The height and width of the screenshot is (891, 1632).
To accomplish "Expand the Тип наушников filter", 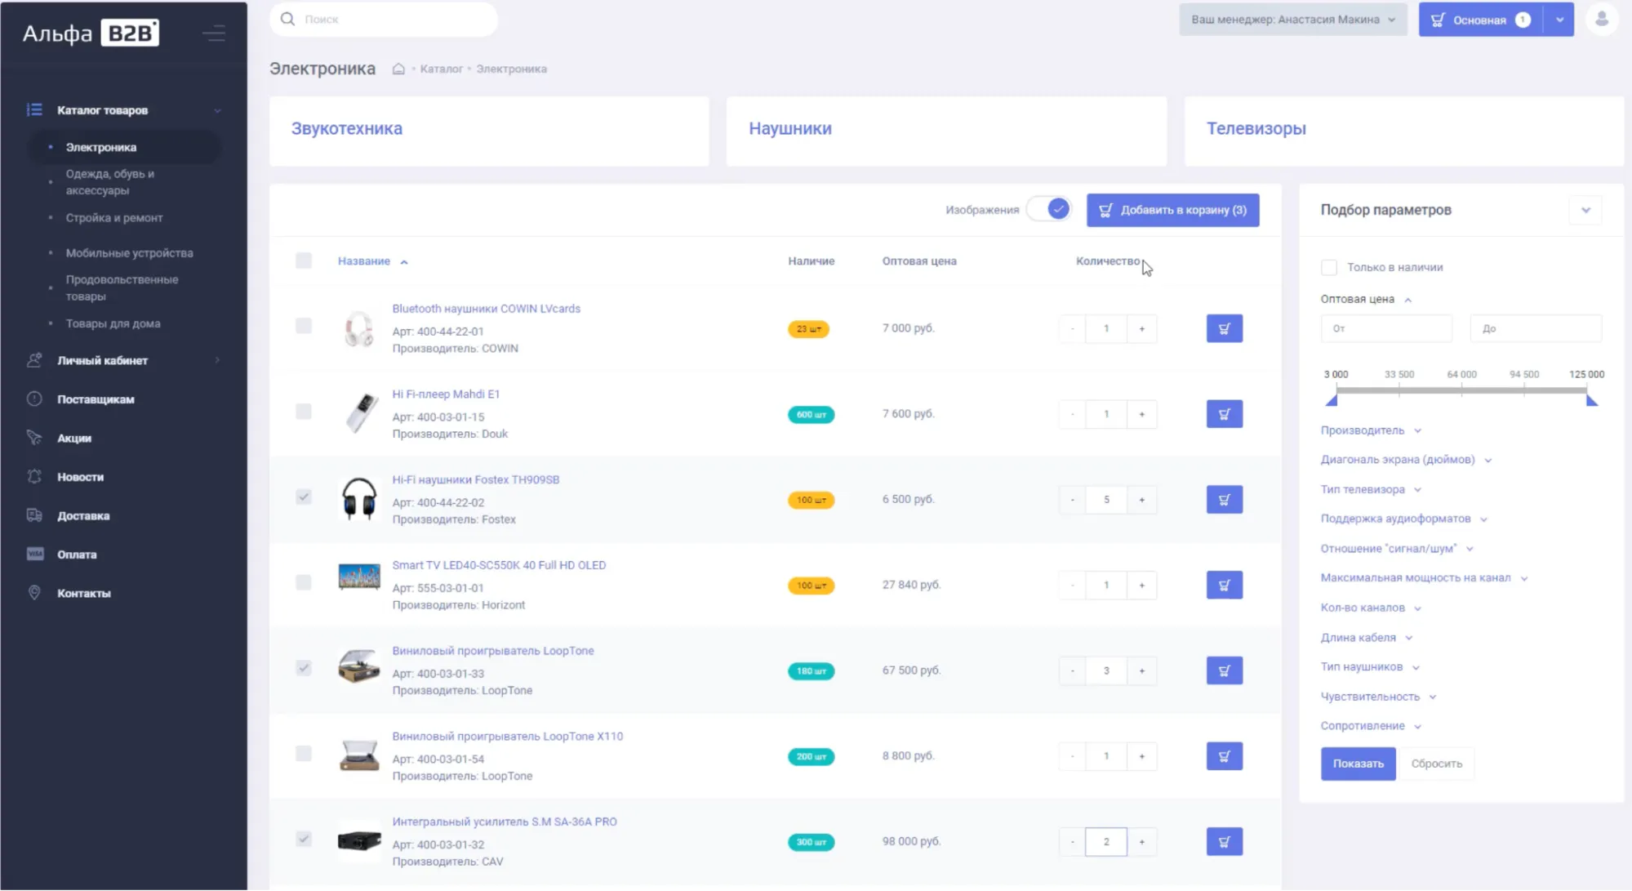I will click(x=1370, y=667).
